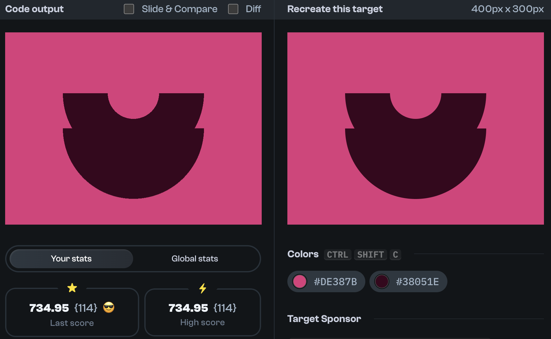Enable the Slide & Compare checkbox
The width and height of the screenshot is (551, 339).
coord(129,9)
